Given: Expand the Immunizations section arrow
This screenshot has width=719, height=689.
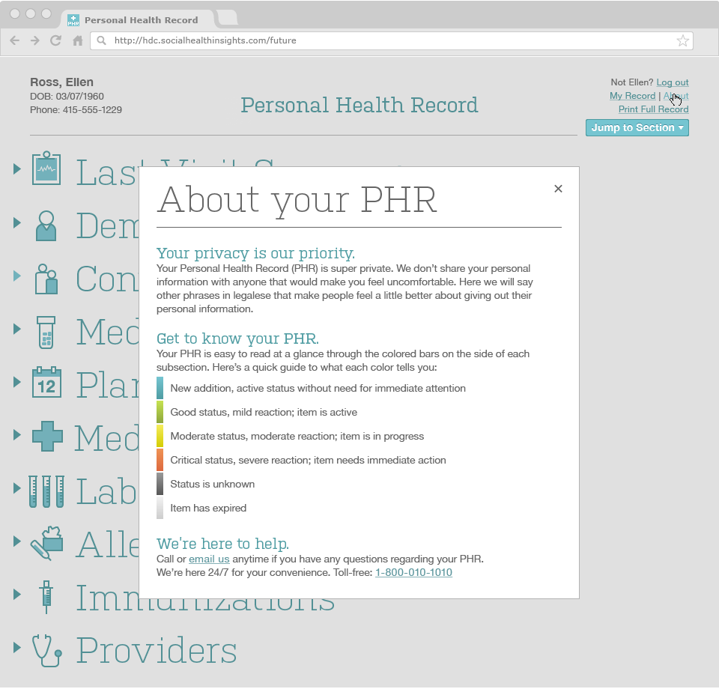Looking at the screenshot, I should (x=17, y=594).
